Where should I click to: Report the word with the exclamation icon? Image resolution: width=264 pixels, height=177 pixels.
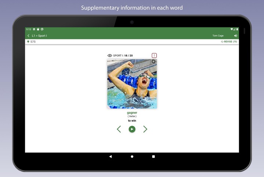coord(154,55)
